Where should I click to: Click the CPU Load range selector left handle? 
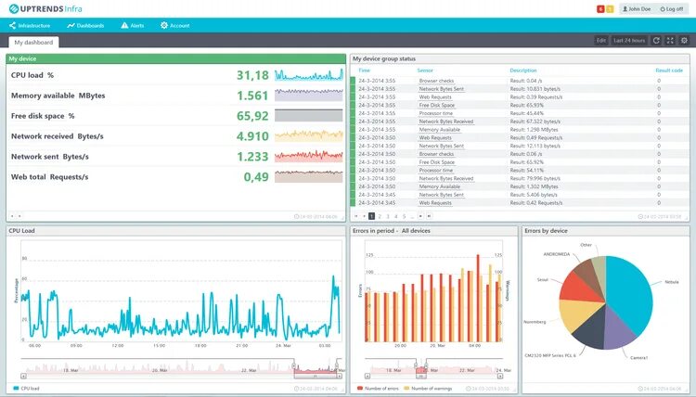tap(294, 366)
